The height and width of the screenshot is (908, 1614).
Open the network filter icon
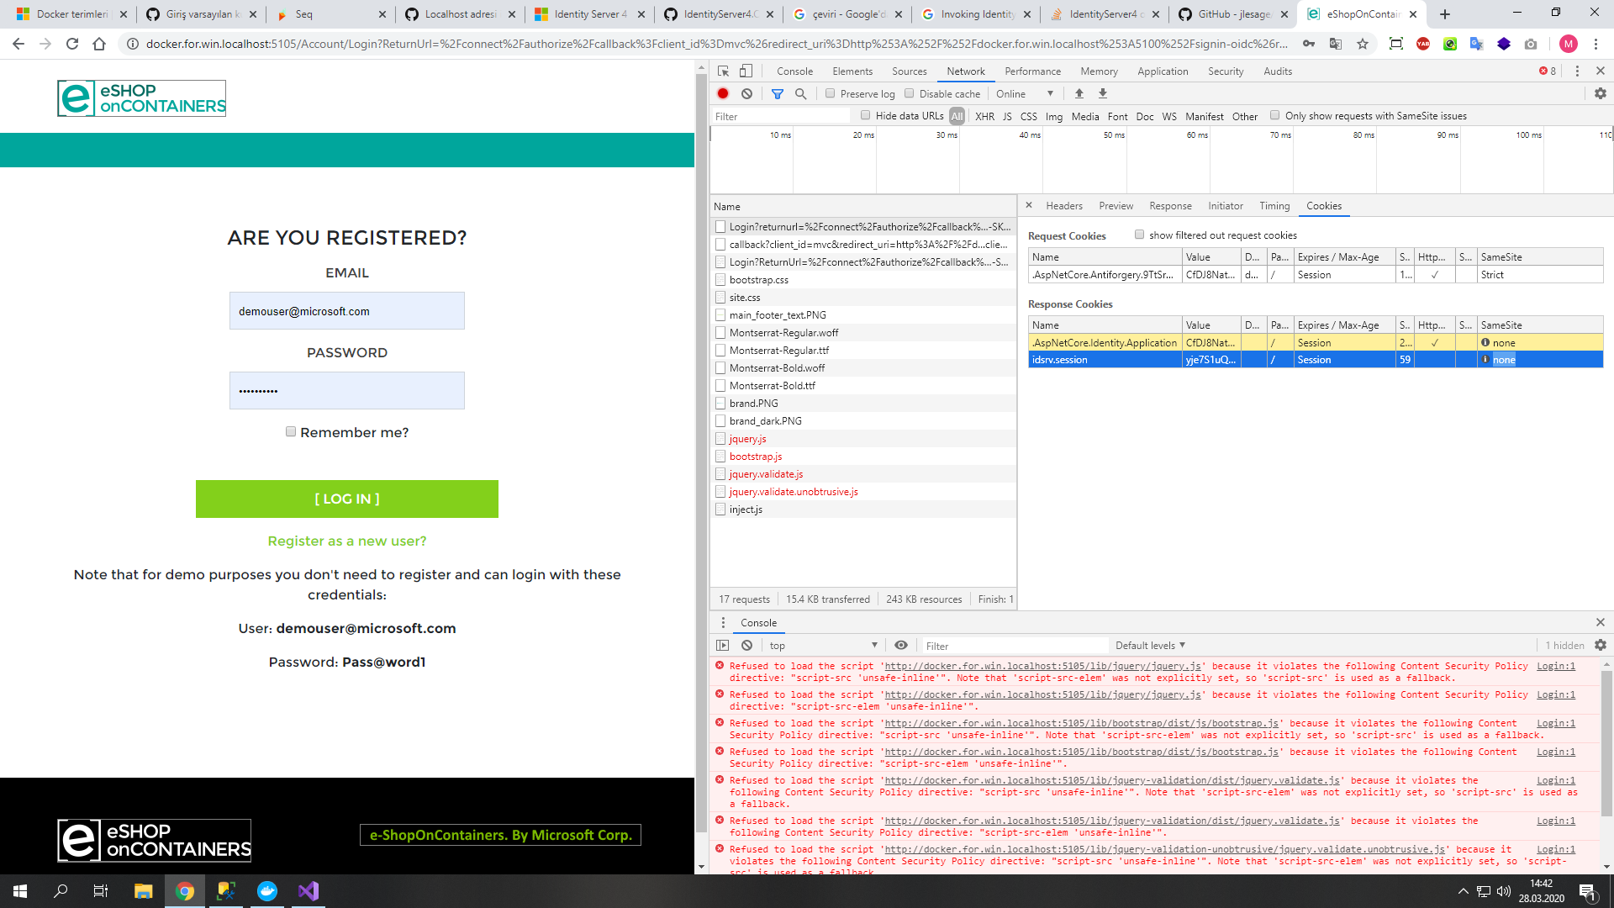[x=777, y=93]
